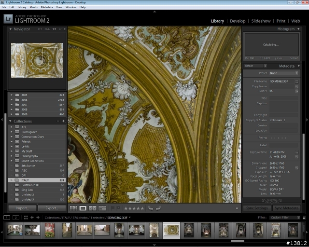Click the button beside Capture Time value

click(297, 152)
